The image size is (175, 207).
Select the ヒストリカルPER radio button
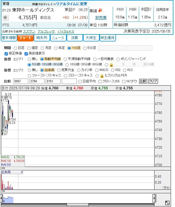(x=97, y=76)
